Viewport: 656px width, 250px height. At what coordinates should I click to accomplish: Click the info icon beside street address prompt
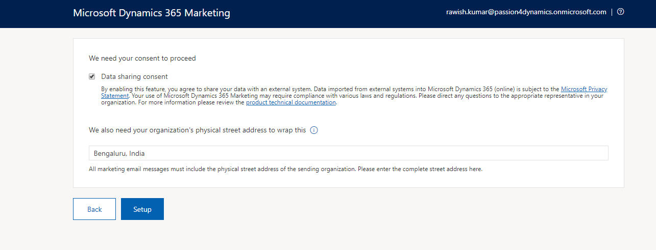314,130
